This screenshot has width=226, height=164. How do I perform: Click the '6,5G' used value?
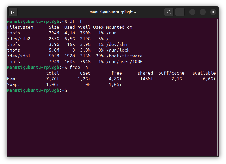(70, 39)
